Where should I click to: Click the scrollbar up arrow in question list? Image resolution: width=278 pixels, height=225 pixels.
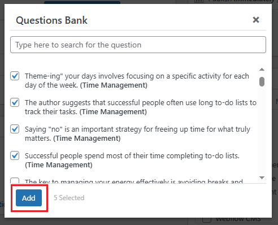tap(262, 70)
